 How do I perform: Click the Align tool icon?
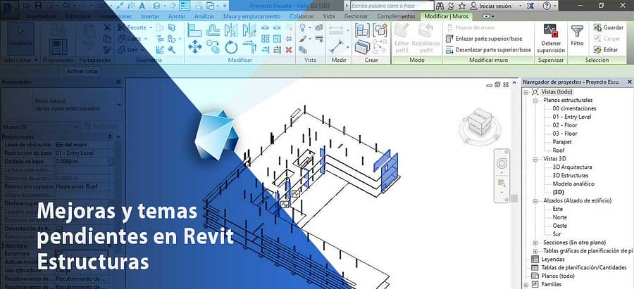tap(195, 30)
